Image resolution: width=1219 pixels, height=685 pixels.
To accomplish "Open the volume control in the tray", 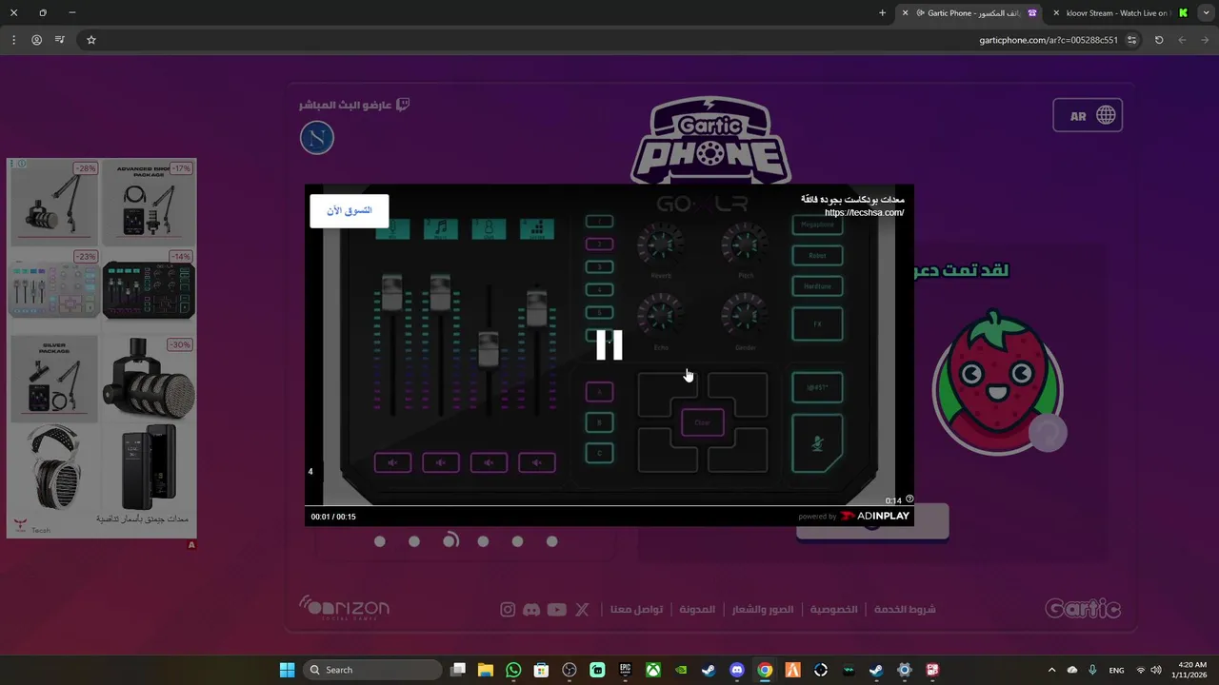I will pos(1155,670).
